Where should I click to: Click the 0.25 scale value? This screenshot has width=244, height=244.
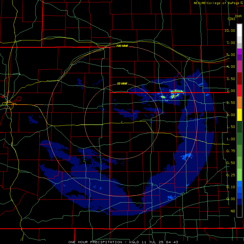point(231,175)
